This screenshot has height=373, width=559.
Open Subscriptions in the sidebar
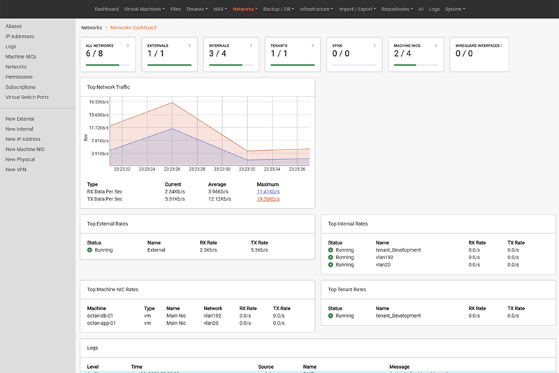coord(20,87)
